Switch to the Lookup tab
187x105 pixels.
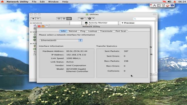(x=93, y=31)
